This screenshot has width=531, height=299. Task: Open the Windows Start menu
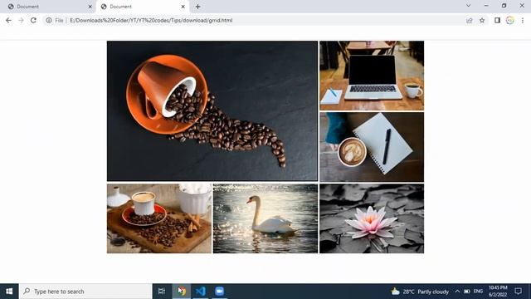coord(9,292)
